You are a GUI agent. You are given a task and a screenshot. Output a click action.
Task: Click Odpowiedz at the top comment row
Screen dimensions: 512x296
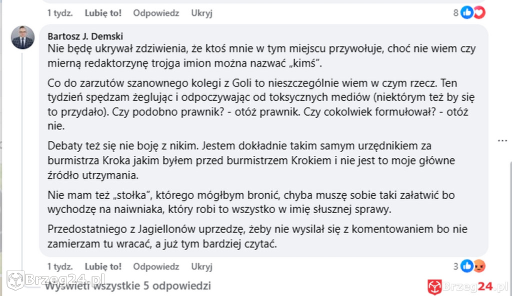tap(155, 13)
